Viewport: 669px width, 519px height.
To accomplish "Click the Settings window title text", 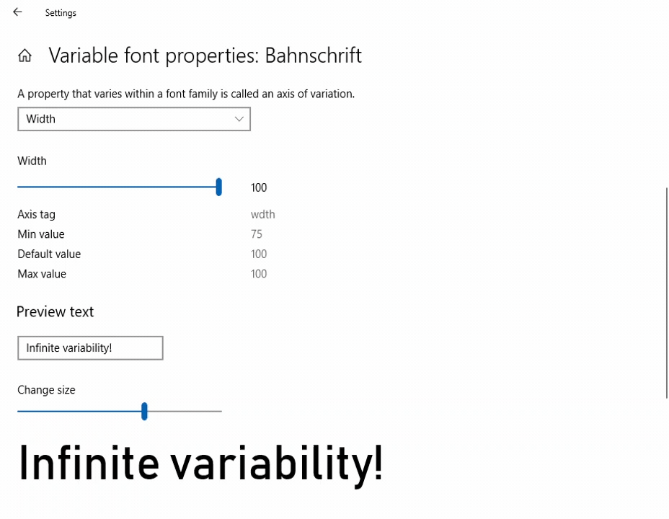I will click(61, 13).
